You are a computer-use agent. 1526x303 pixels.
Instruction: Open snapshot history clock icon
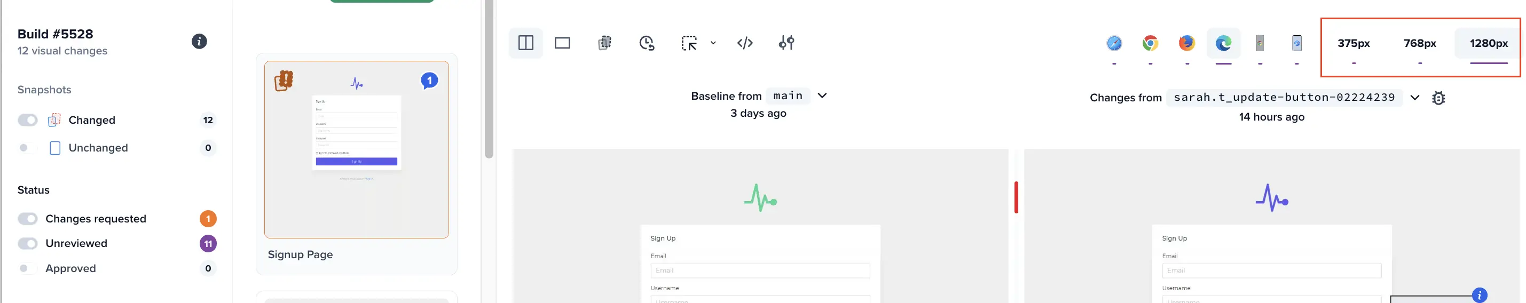(646, 43)
